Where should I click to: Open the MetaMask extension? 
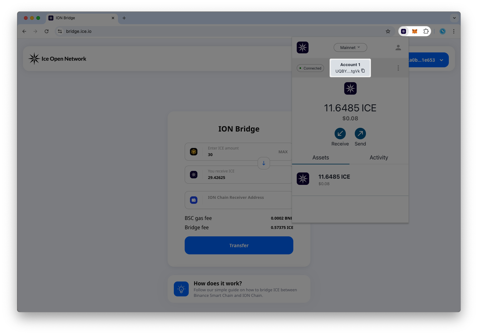pos(415,31)
